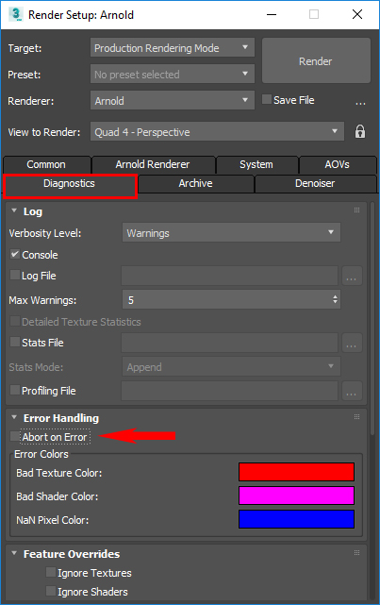Open the Stats Mode dropdown
Image resolution: width=380 pixels, height=605 pixels.
click(x=231, y=366)
